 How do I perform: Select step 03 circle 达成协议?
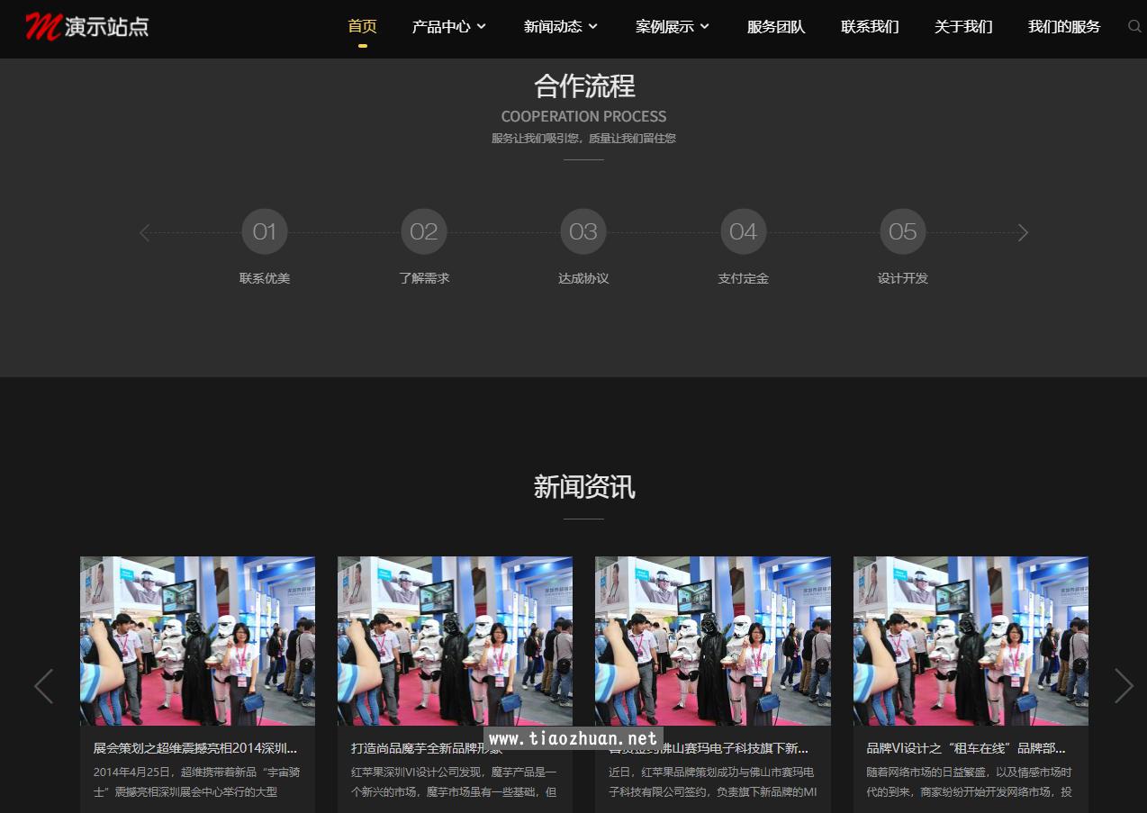point(583,232)
